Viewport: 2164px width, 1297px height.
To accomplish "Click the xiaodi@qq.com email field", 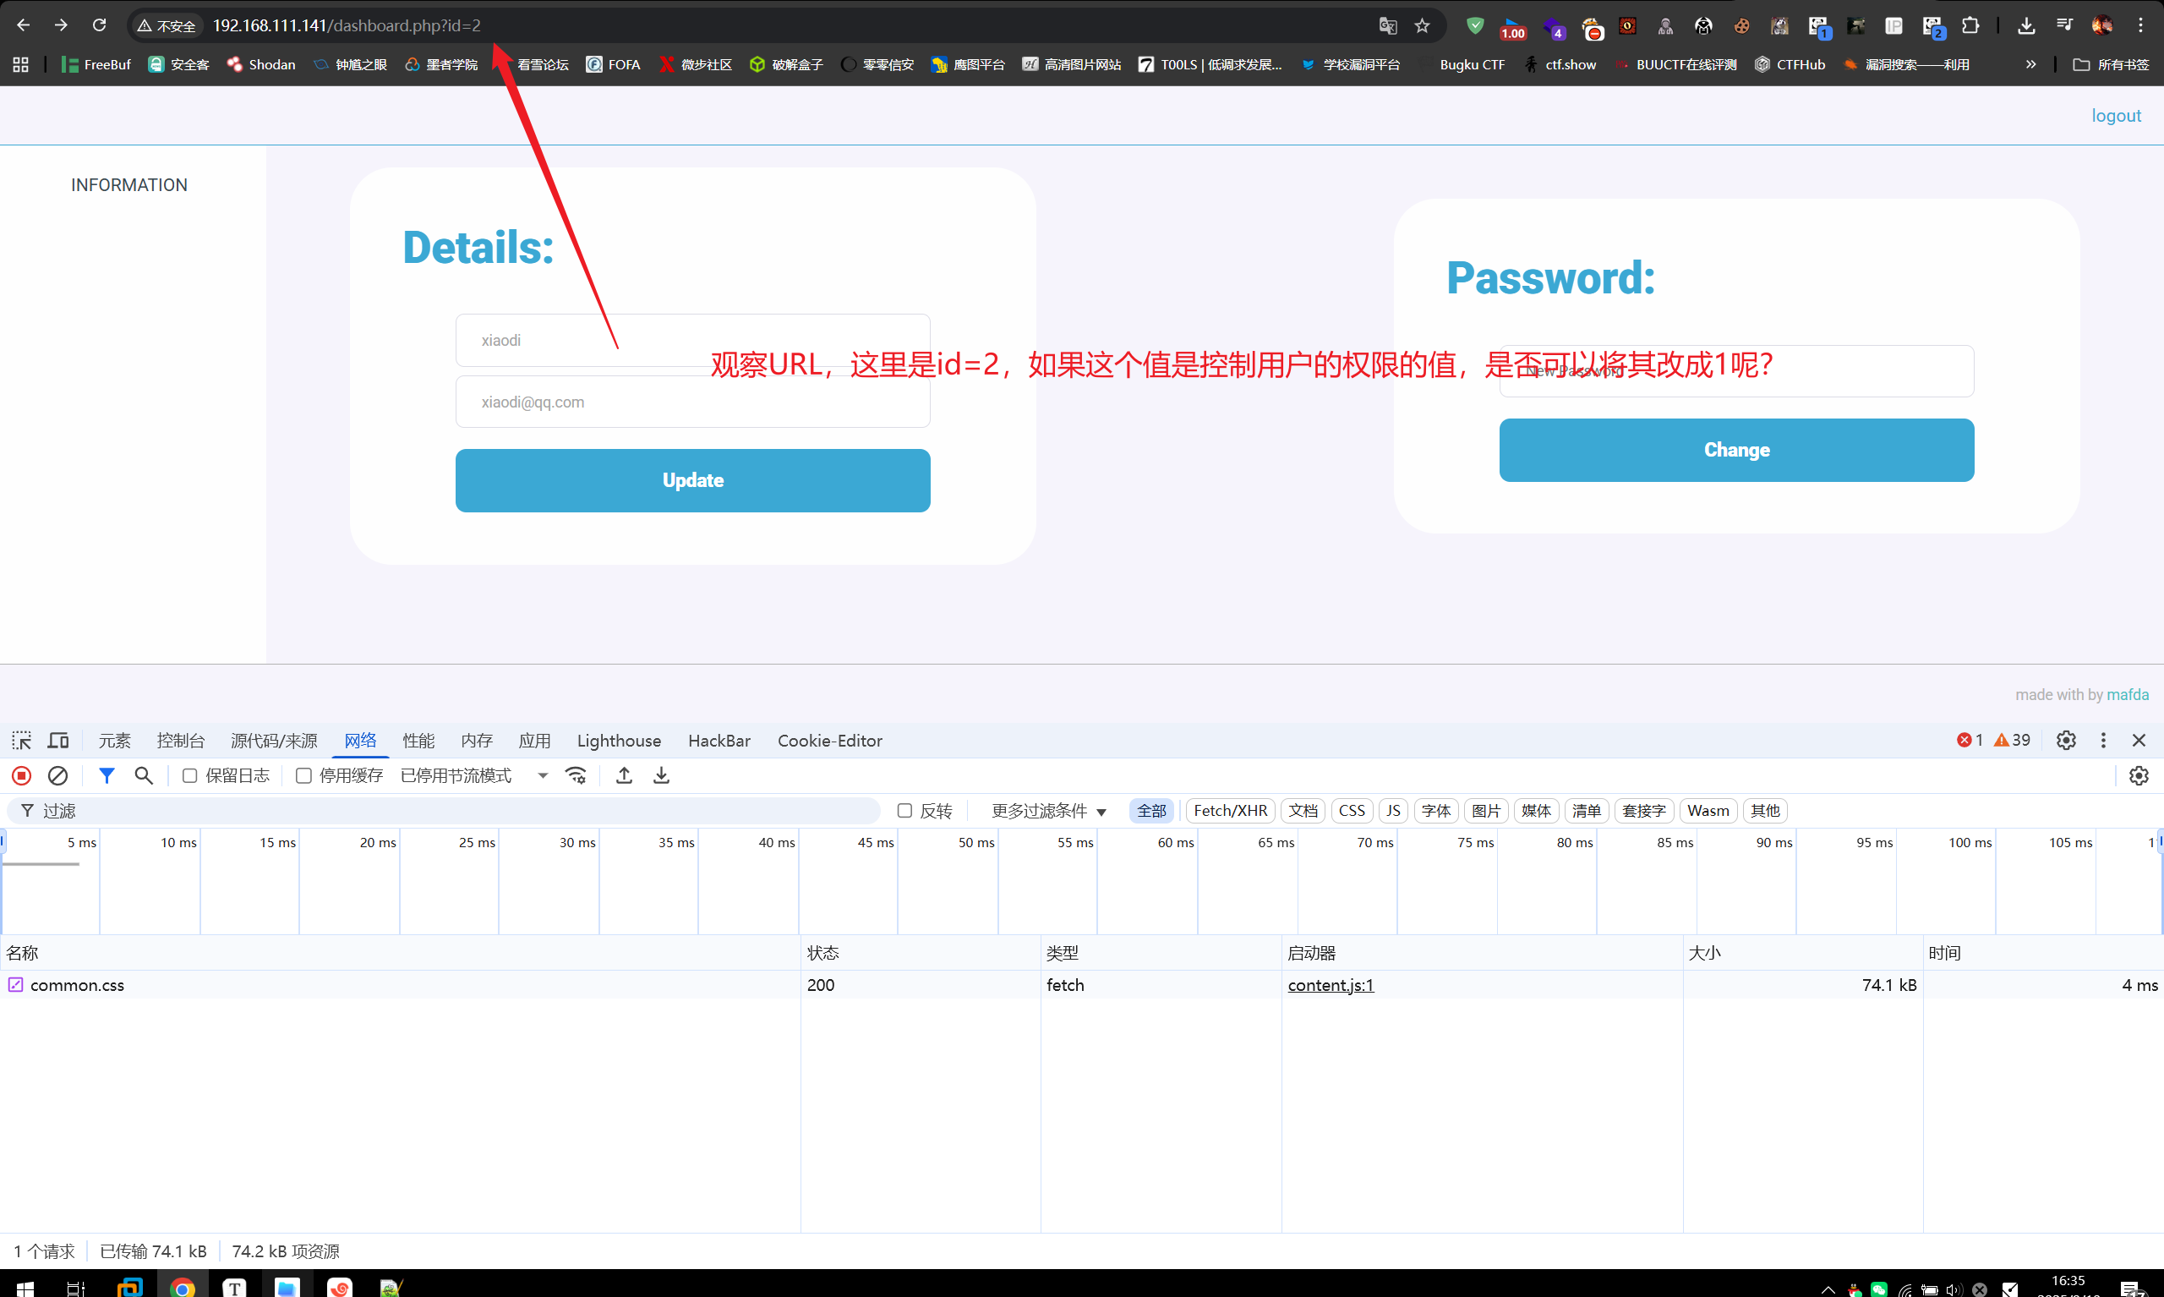I will [x=692, y=402].
